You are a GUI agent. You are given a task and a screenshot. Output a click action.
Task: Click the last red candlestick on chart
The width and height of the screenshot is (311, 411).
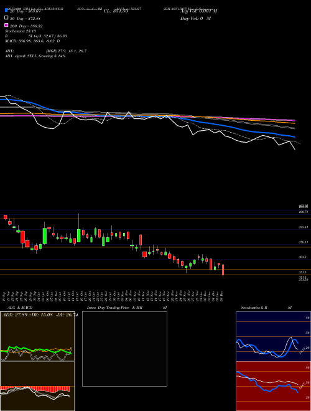[223, 270]
